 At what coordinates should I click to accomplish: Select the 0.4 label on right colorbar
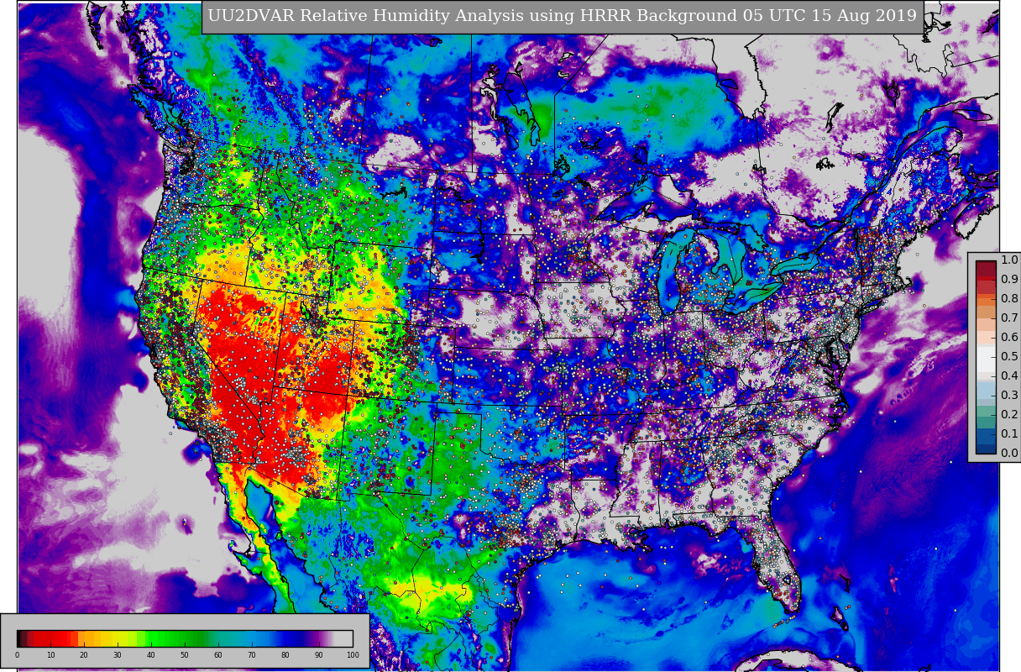pos(1009,375)
